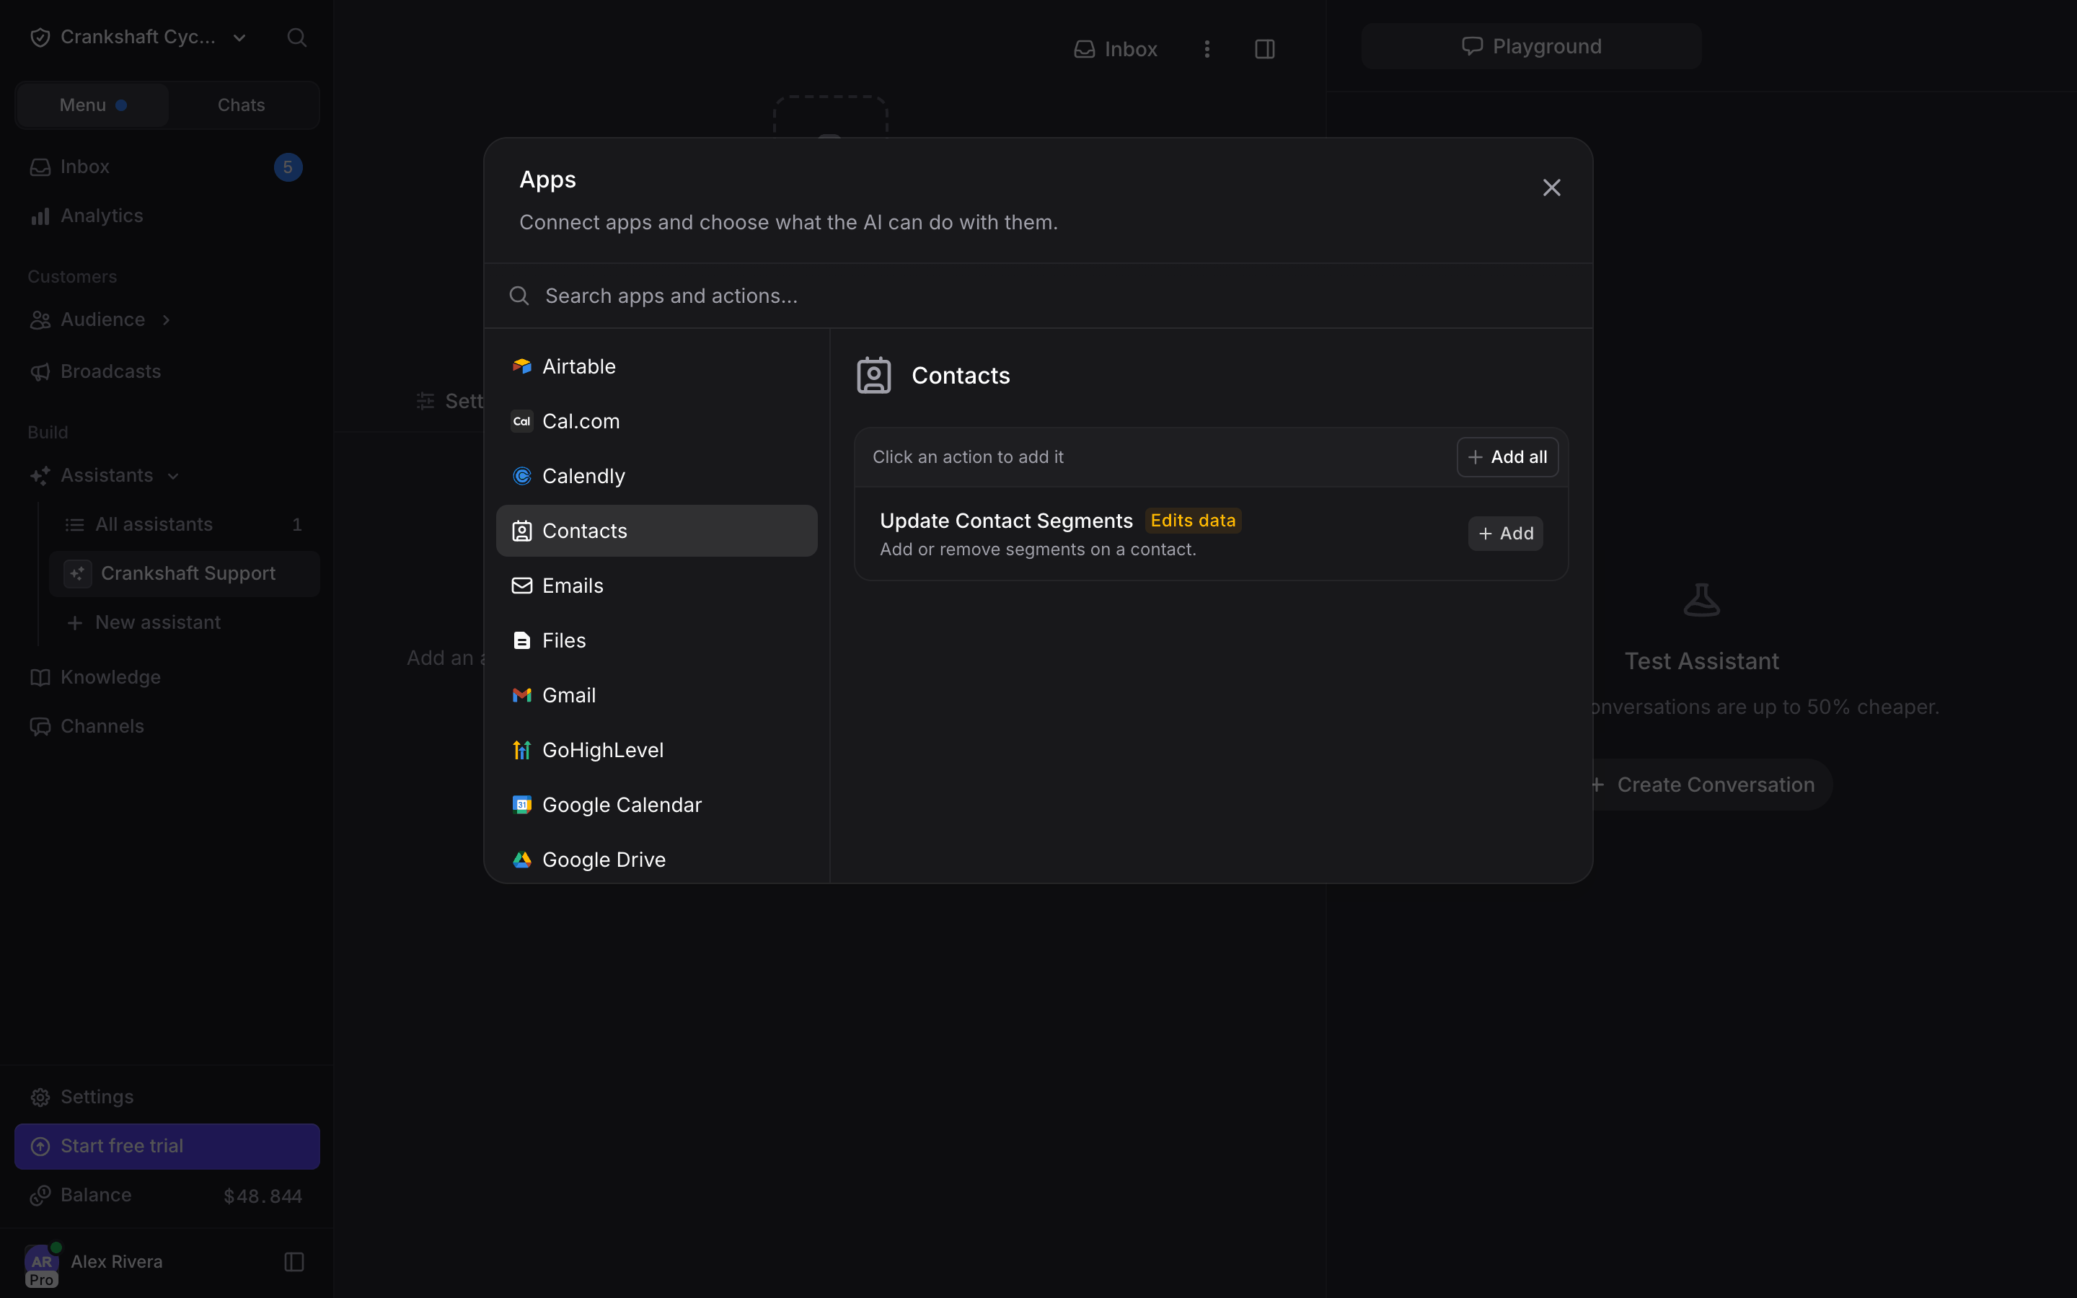Select Contacts in the apps list
This screenshot has height=1298, width=2077.
pyautogui.click(x=656, y=531)
